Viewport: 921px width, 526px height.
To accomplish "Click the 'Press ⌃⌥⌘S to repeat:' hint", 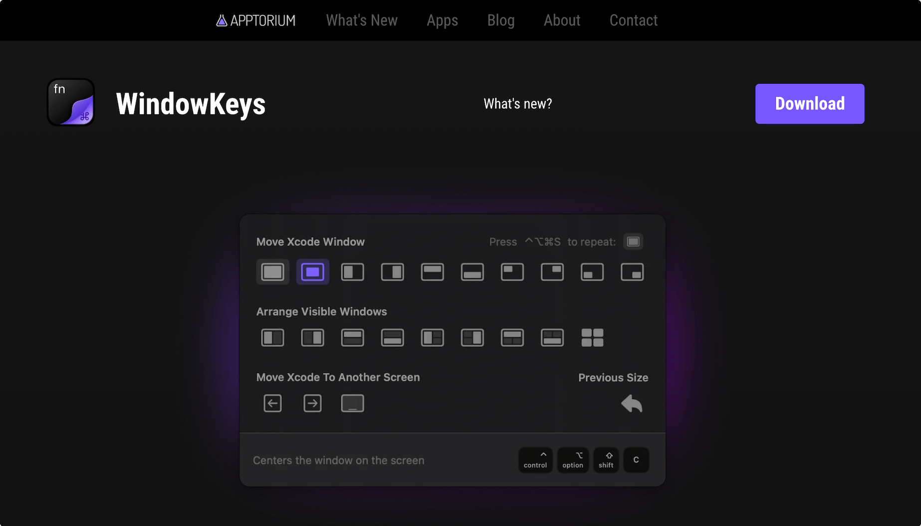I will coord(552,242).
